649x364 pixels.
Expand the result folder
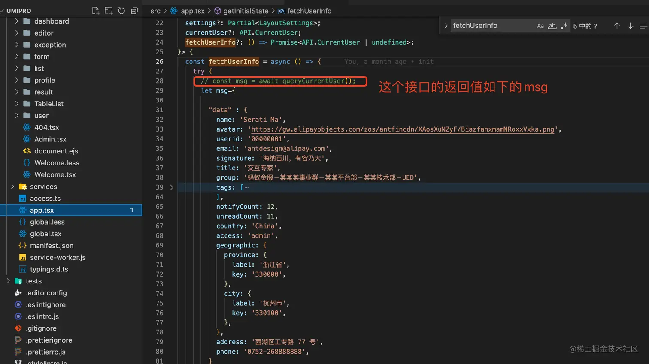coord(17,92)
